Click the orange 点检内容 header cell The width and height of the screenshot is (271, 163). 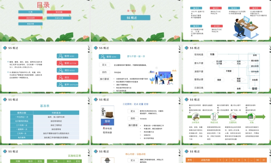click(205, 160)
